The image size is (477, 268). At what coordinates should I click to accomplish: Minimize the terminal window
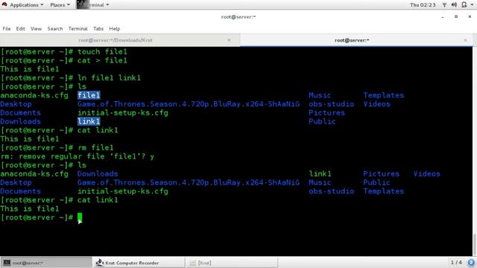coord(442,17)
